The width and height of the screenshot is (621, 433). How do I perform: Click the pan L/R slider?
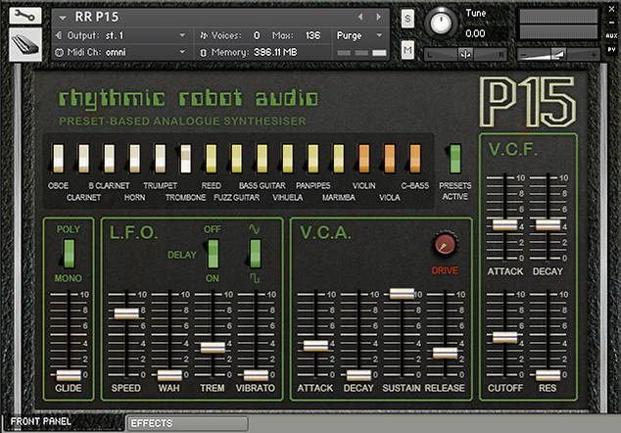pyautogui.click(x=466, y=55)
